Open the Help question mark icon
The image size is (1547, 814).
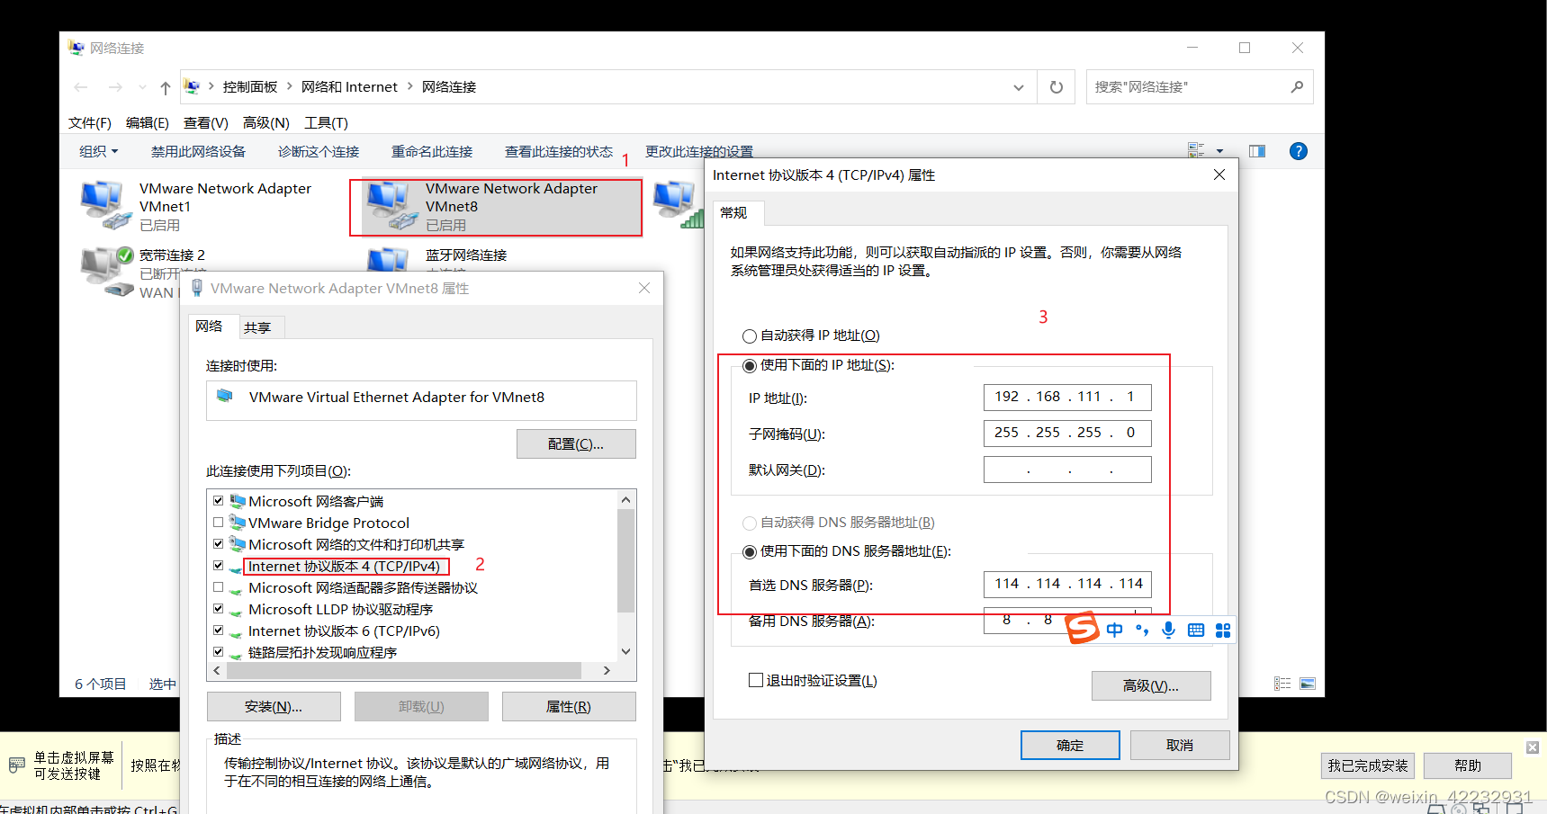1298,151
